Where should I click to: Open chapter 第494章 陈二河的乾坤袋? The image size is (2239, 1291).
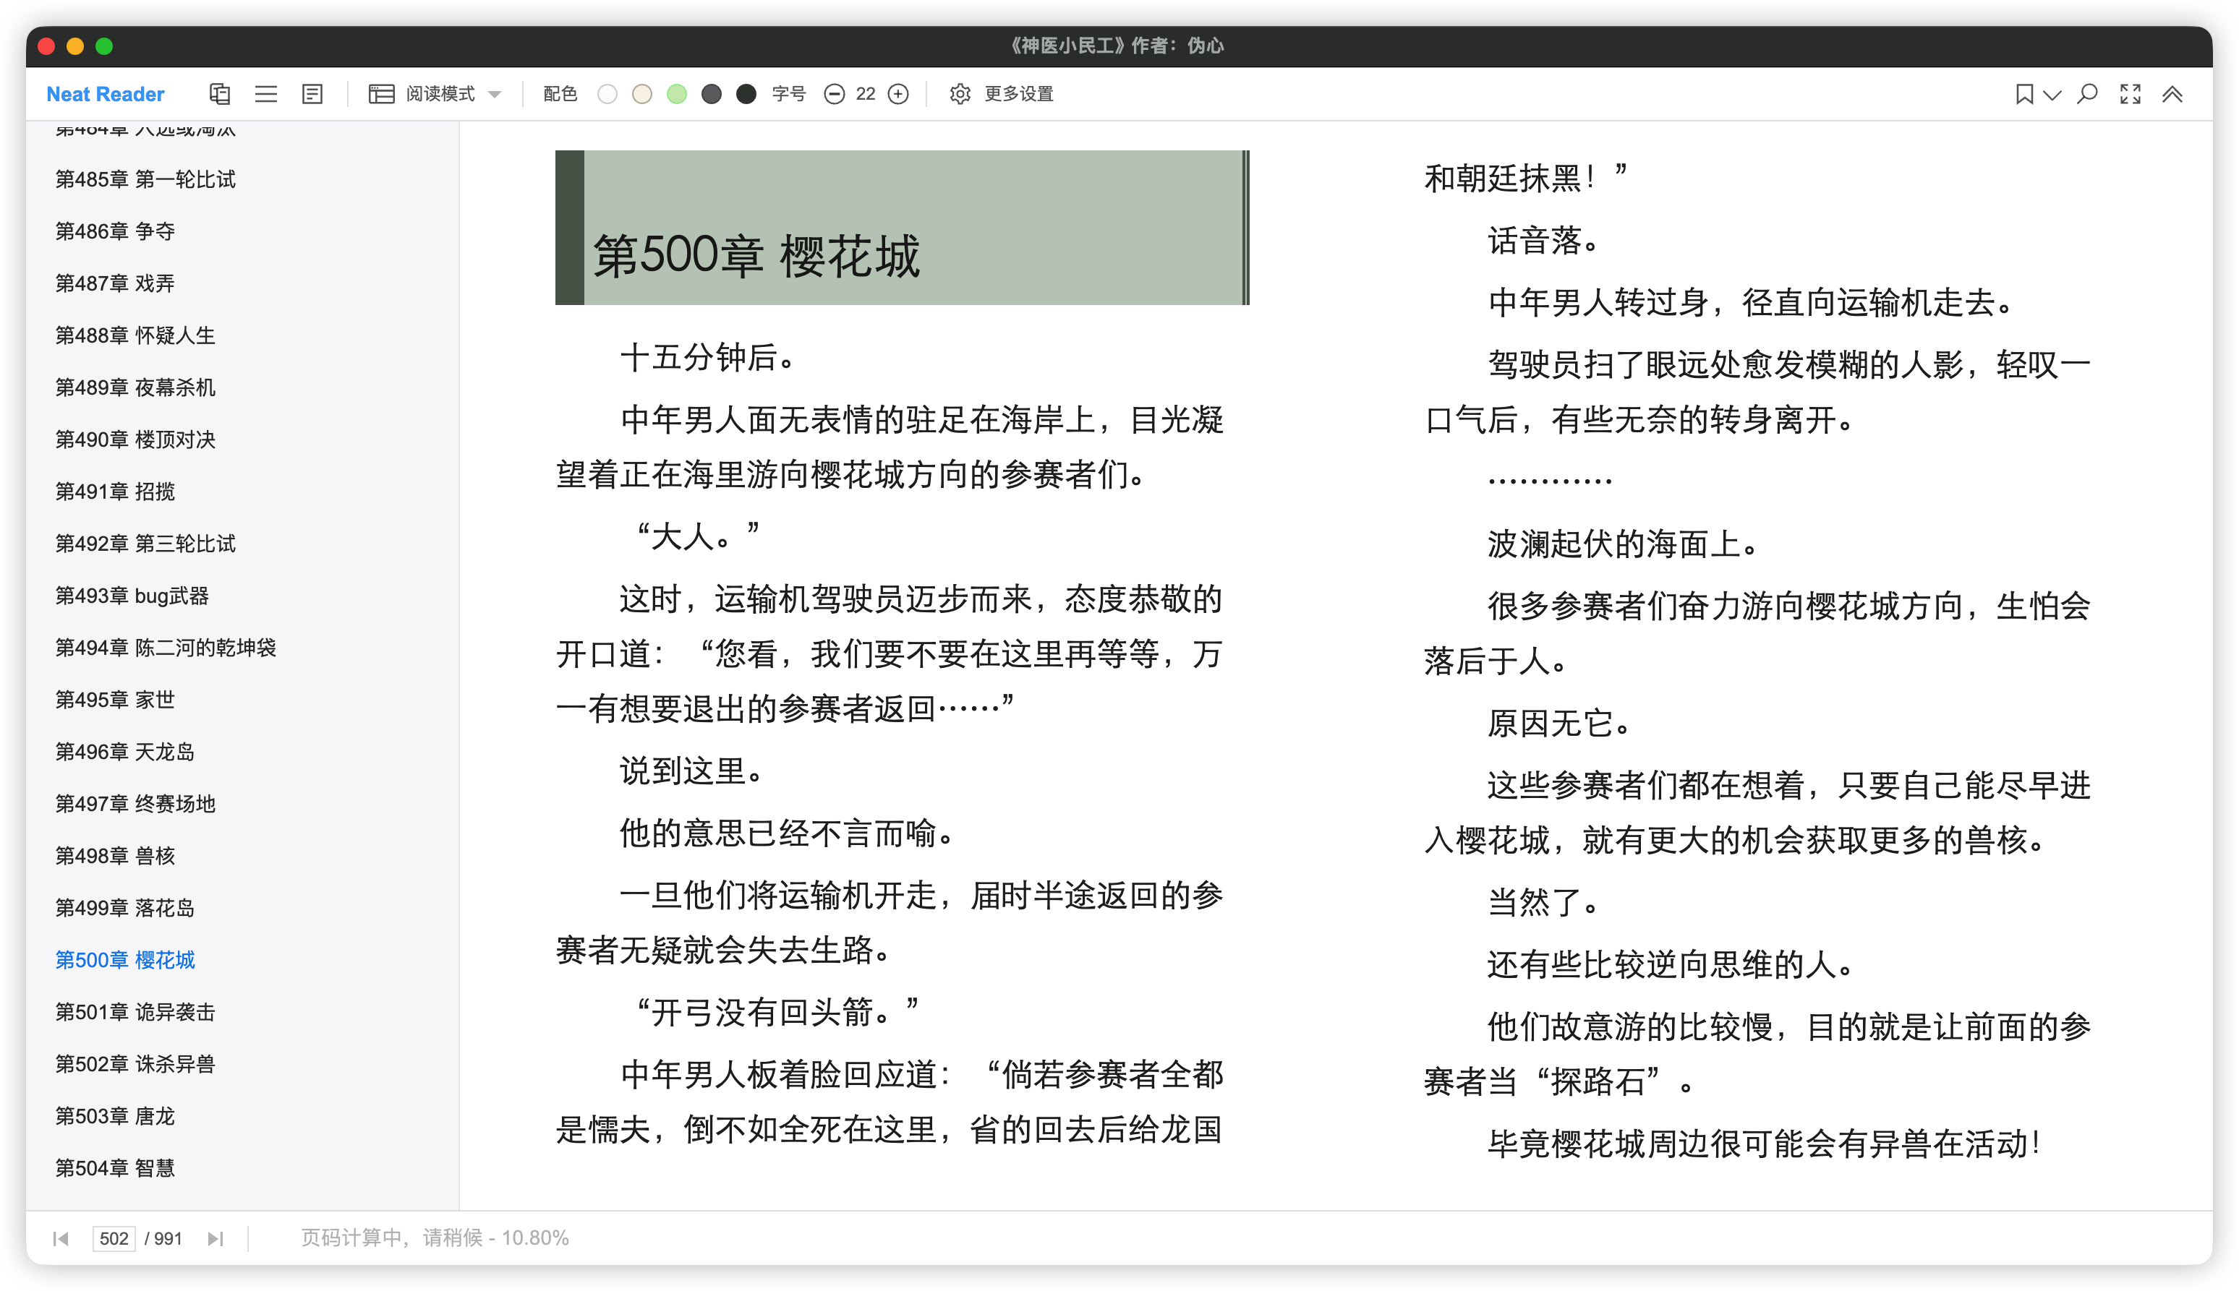[x=165, y=648]
